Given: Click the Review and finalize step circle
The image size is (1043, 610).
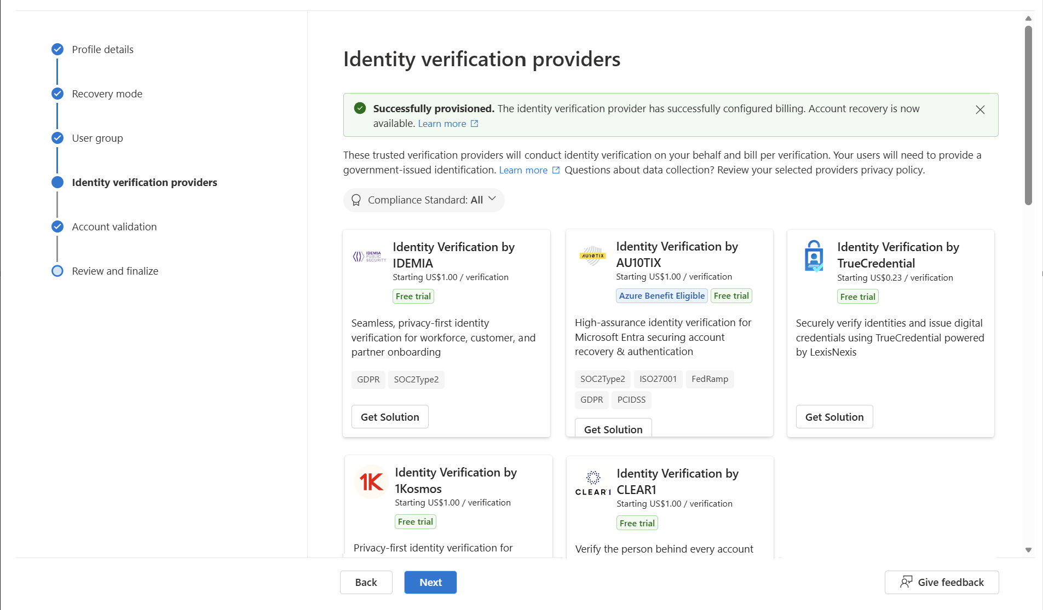Looking at the screenshot, I should pos(57,271).
